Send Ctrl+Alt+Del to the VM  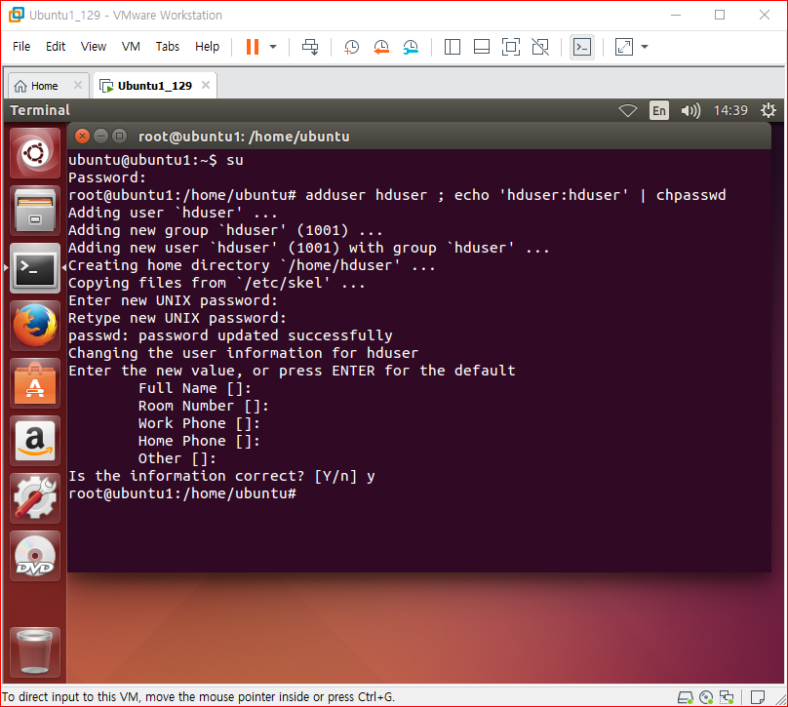click(310, 47)
